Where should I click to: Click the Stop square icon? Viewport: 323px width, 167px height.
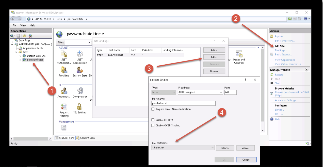tap(272, 83)
